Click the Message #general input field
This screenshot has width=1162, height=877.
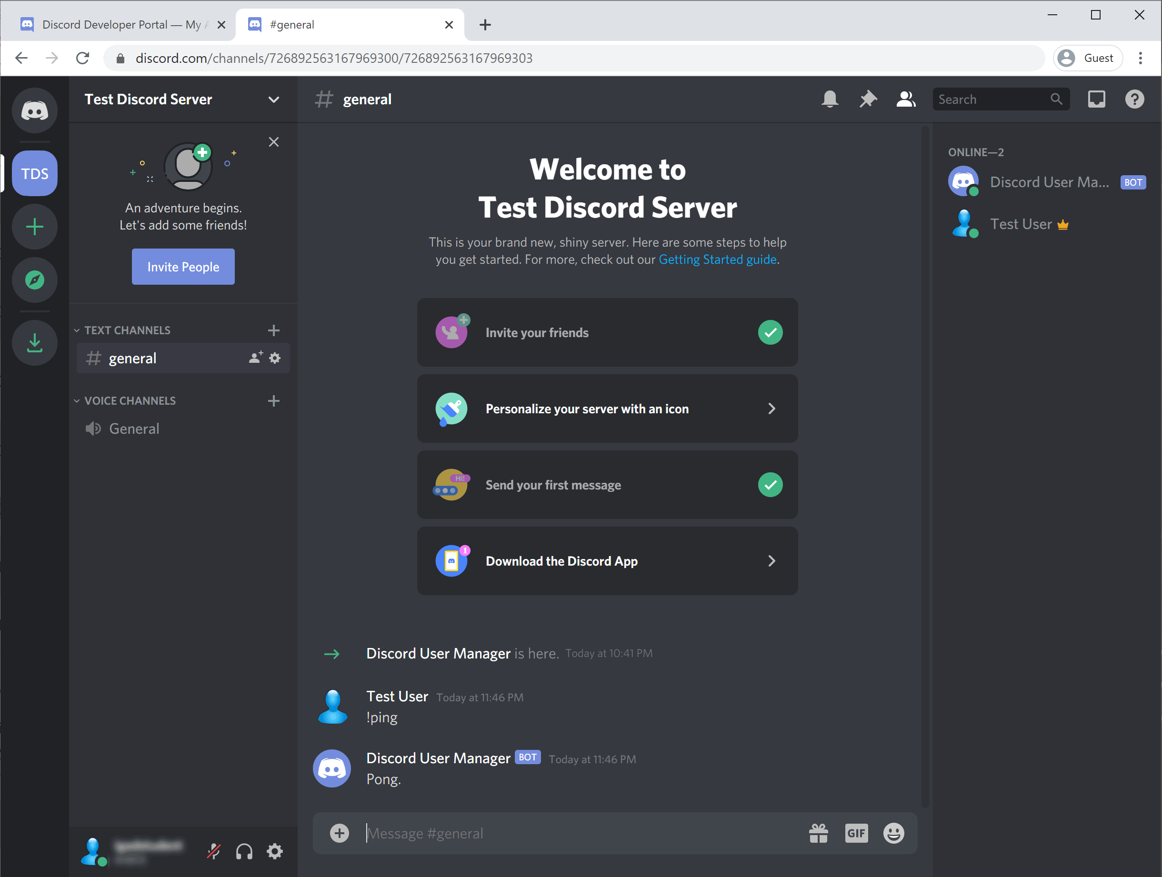[x=578, y=833]
